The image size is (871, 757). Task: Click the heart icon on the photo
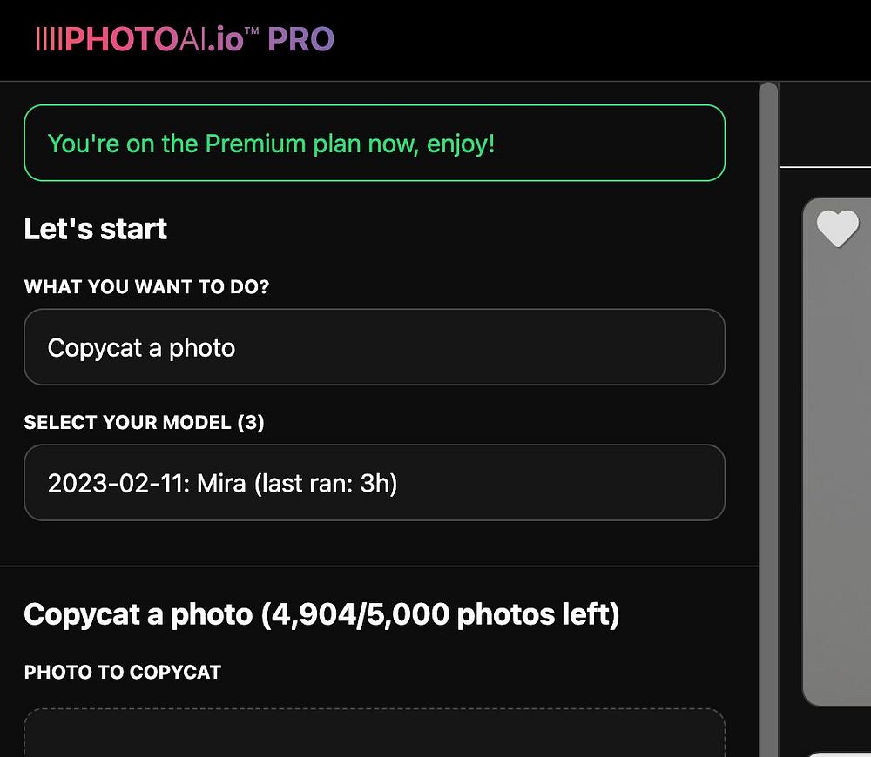click(x=837, y=229)
